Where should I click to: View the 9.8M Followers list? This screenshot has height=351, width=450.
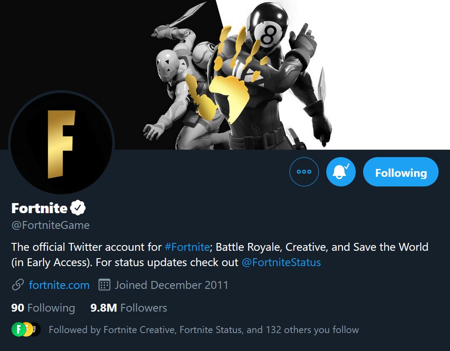tap(129, 308)
